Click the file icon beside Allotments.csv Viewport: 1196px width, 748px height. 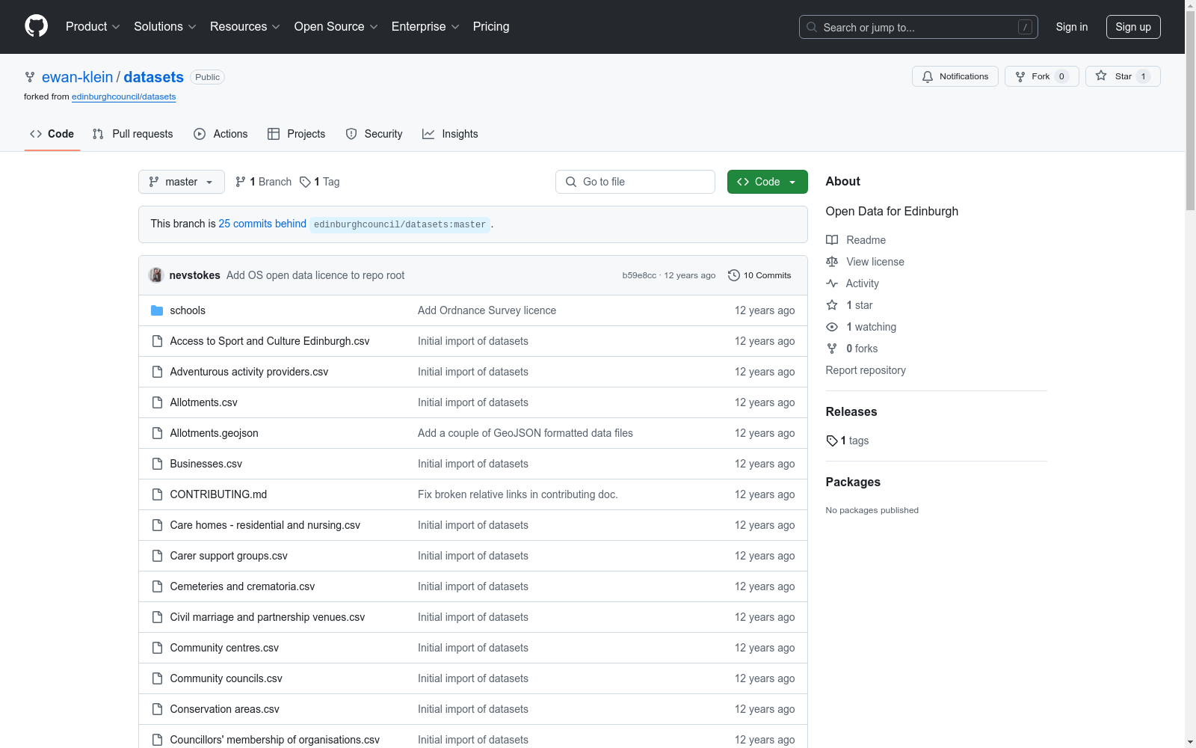point(157,402)
